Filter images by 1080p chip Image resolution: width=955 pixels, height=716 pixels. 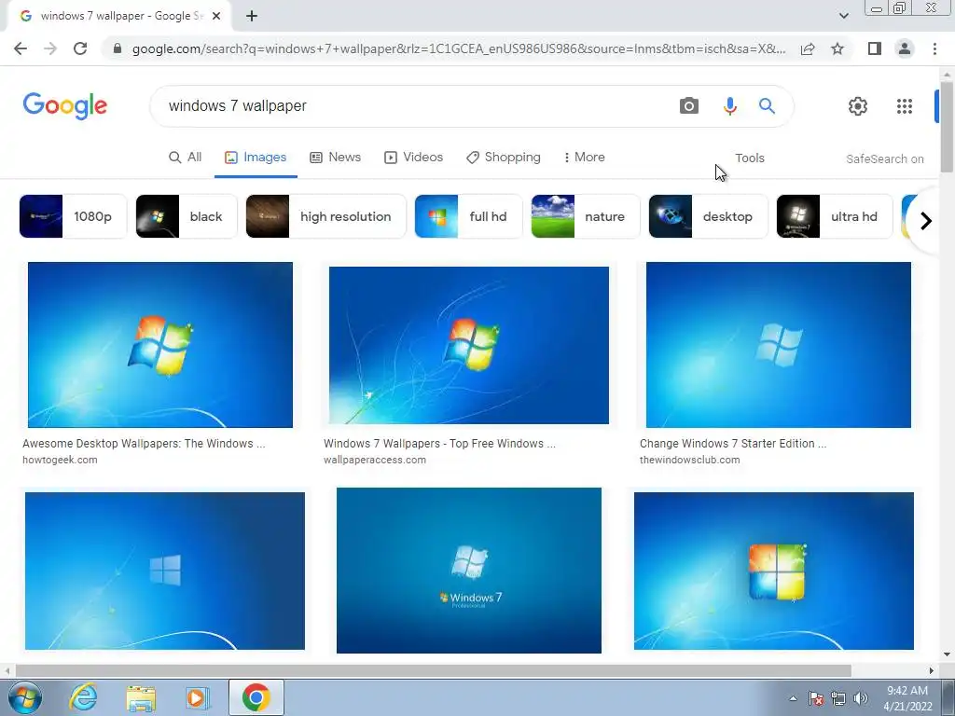tap(73, 216)
